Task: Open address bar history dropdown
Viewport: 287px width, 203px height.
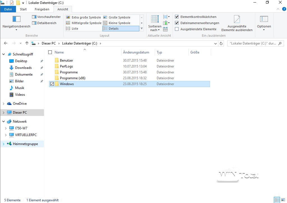Action: point(216,43)
